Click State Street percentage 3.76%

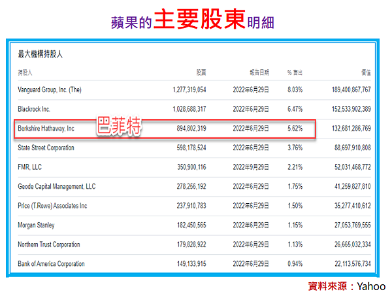click(295, 148)
